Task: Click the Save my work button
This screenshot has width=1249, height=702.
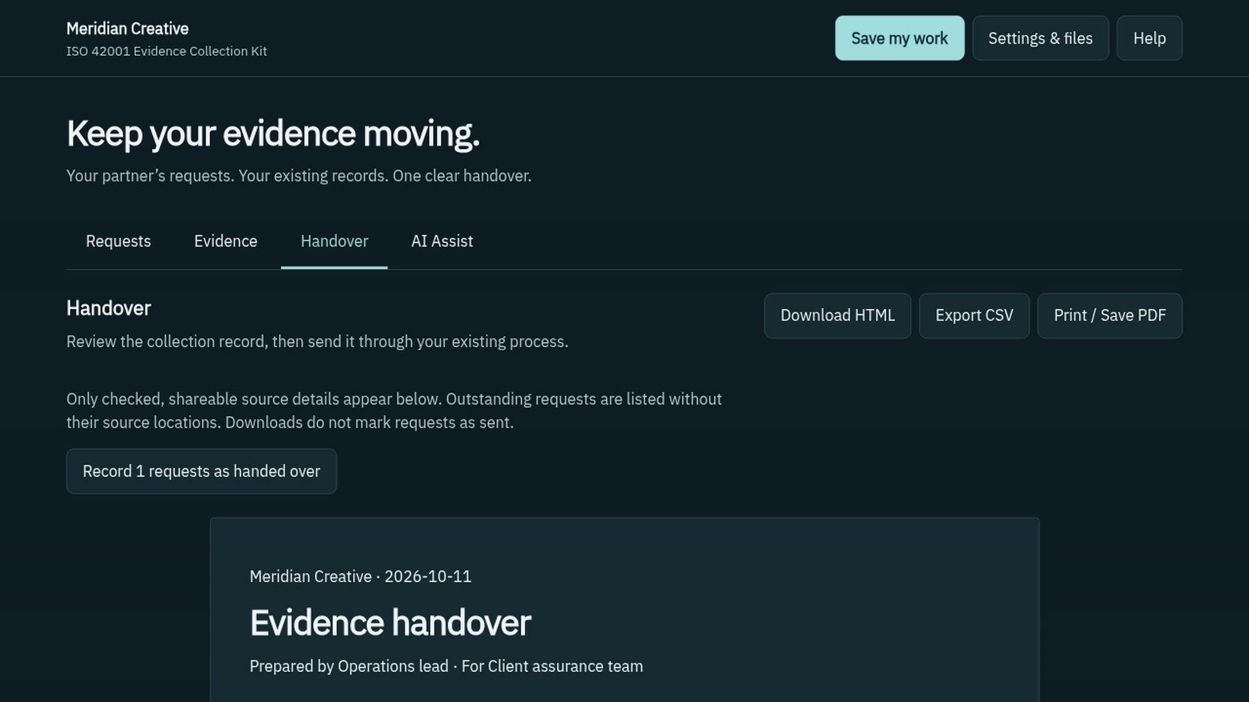Action: tap(900, 38)
